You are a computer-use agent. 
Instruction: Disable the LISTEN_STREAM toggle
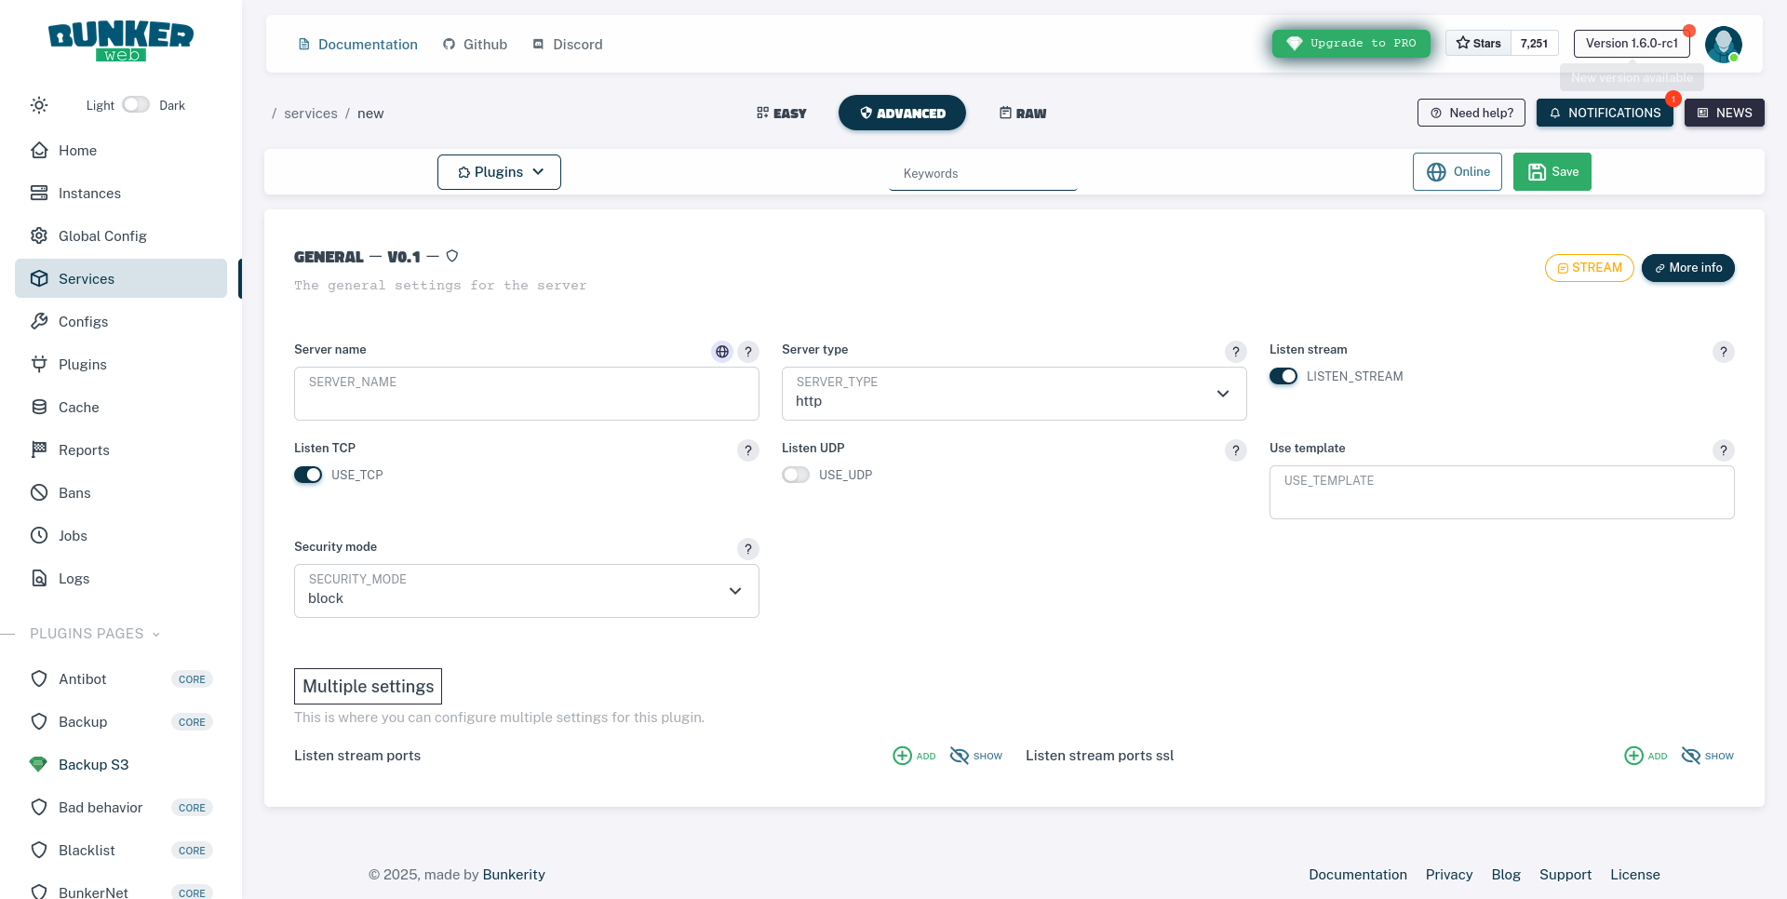tap(1283, 376)
